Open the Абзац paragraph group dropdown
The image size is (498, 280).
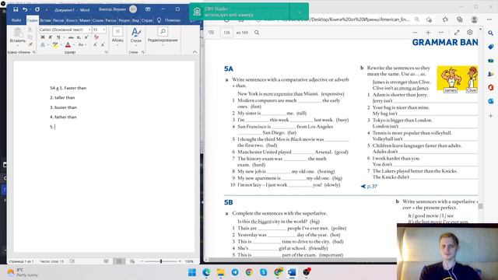[117, 37]
